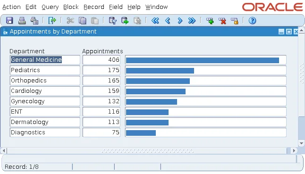The width and height of the screenshot is (305, 174).
Task: Go to previous record arrow
Action: (168, 20)
